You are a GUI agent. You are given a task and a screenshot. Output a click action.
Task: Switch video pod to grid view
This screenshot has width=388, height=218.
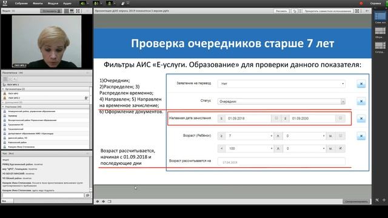pyautogui.click(x=66, y=11)
